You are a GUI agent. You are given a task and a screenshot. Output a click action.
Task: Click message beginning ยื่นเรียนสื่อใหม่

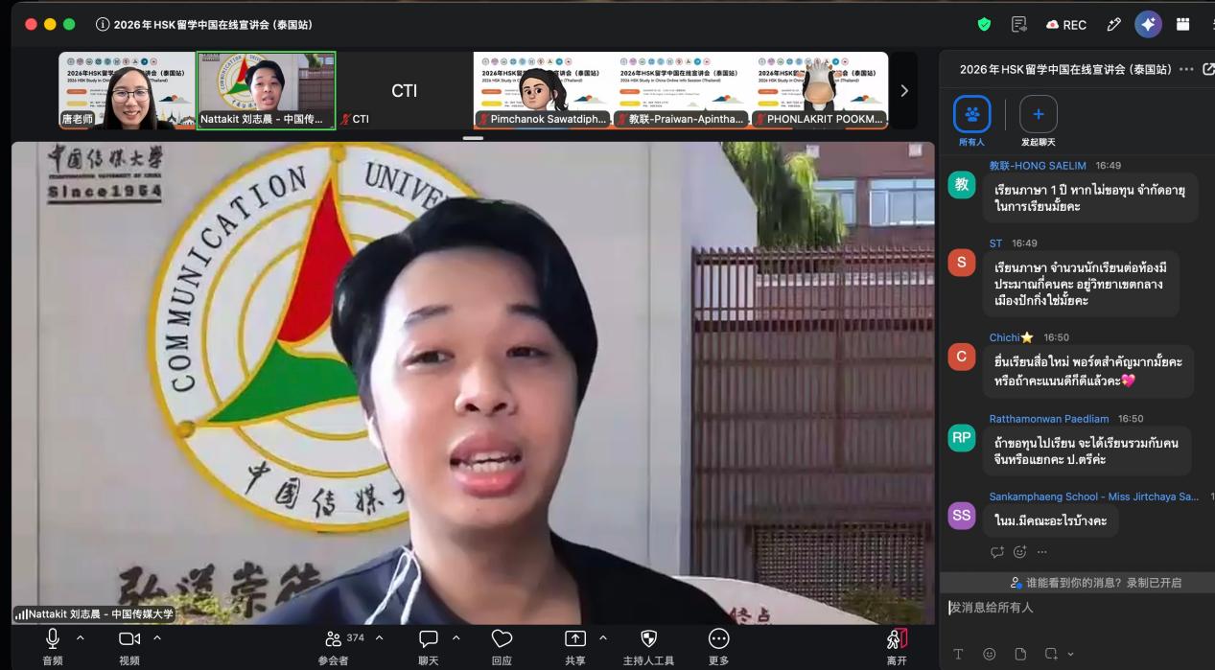(x=1087, y=371)
